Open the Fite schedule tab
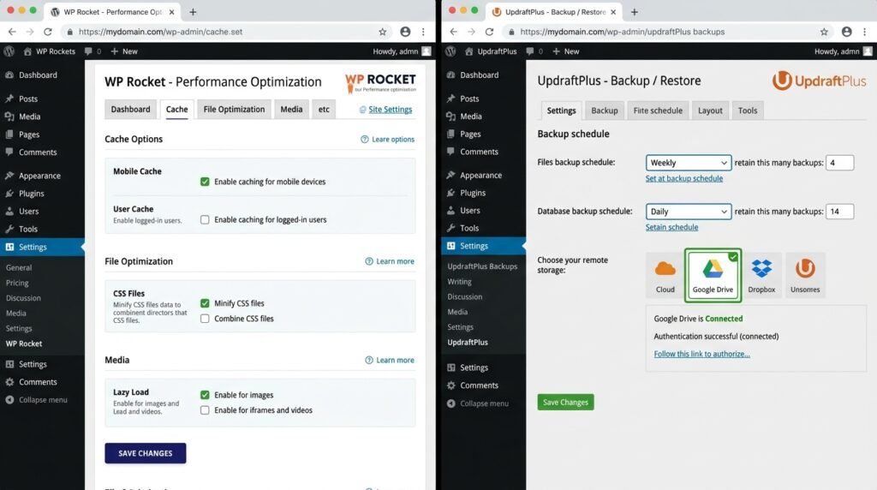877x490 pixels. click(658, 111)
